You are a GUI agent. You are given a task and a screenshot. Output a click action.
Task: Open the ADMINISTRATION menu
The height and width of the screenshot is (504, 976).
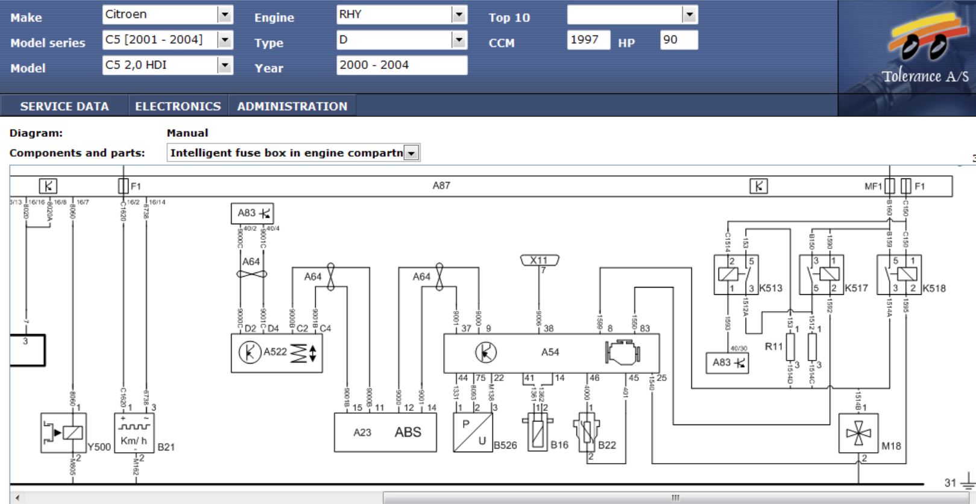click(x=292, y=106)
